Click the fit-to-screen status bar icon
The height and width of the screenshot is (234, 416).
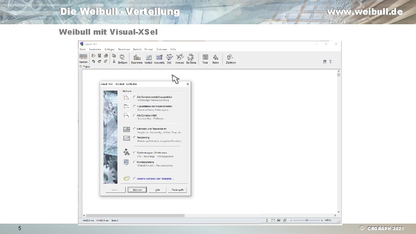coord(273,220)
